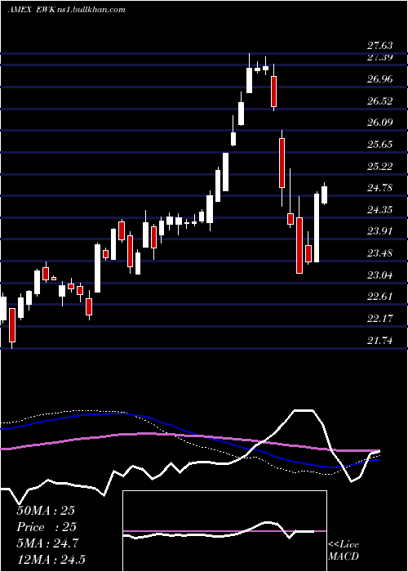This screenshot has width=408, height=572.
Task: Click the last white candlestick on the chart
Action: click(x=324, y=194)
